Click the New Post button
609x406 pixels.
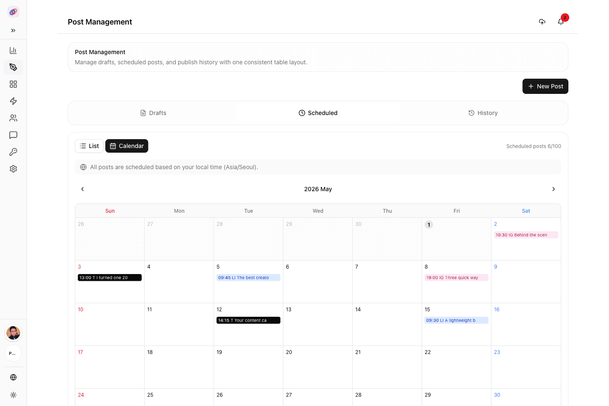pos(545,86)
